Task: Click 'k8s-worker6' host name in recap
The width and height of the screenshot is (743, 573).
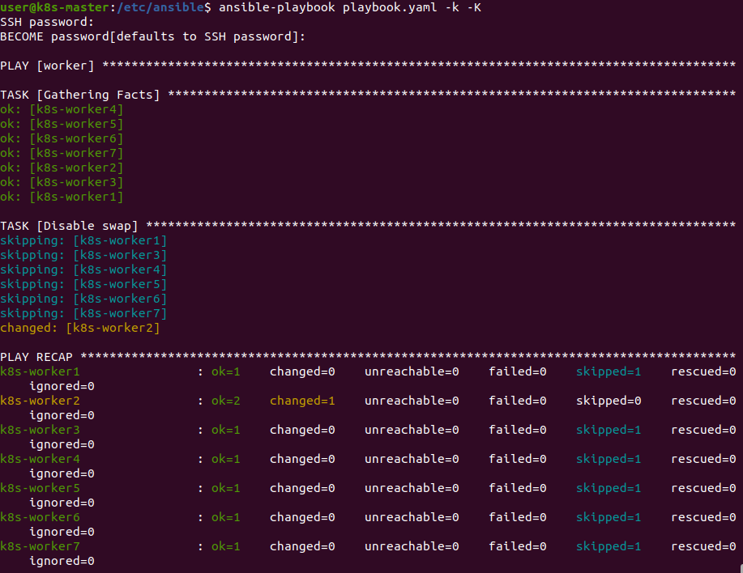Action: click(x=40, y=517)
